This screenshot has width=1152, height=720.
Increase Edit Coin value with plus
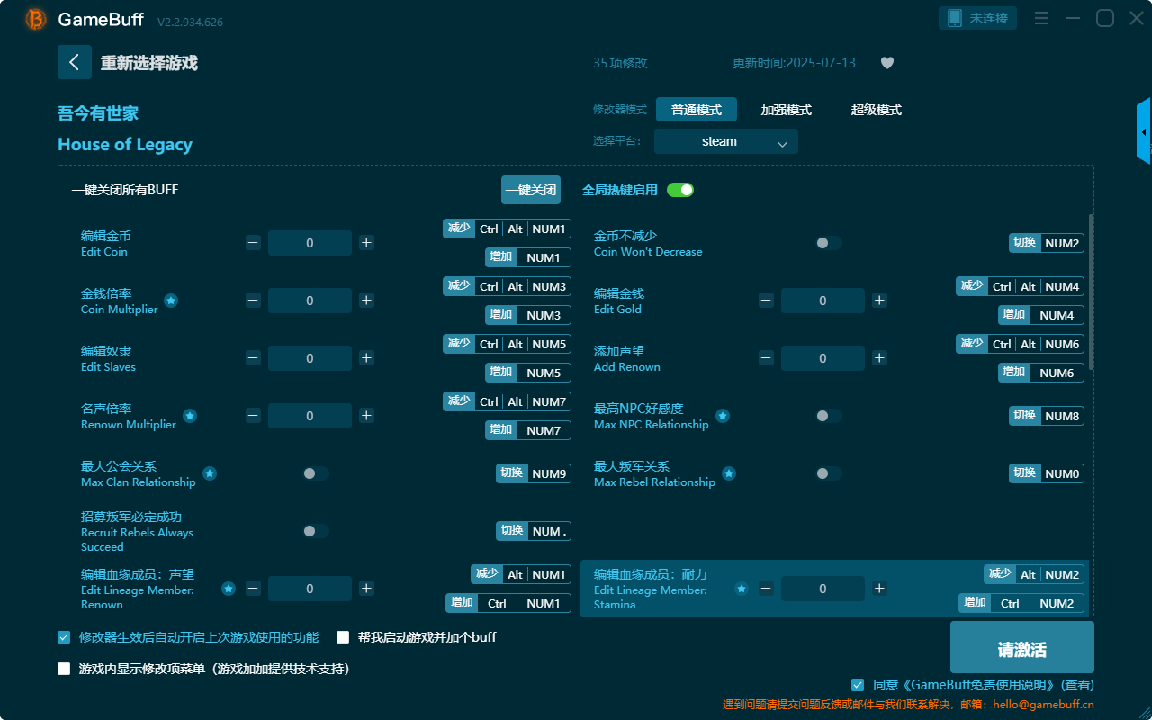point(366,243)
